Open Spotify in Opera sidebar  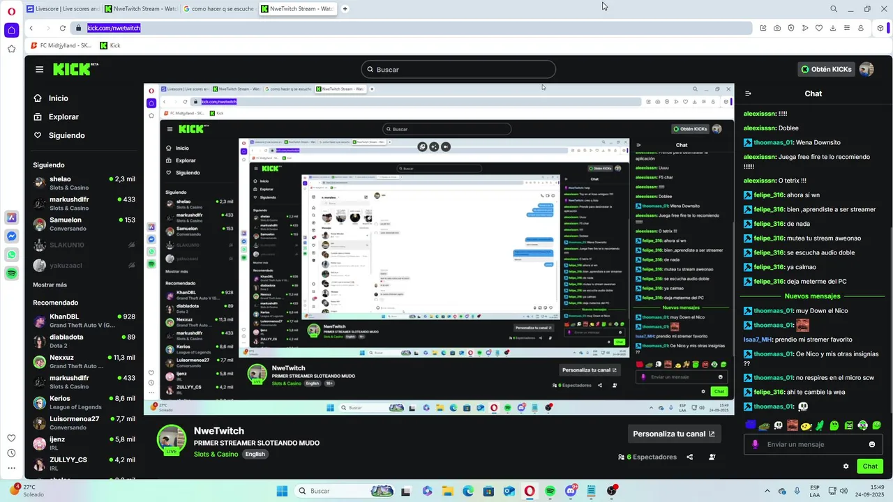11,274
